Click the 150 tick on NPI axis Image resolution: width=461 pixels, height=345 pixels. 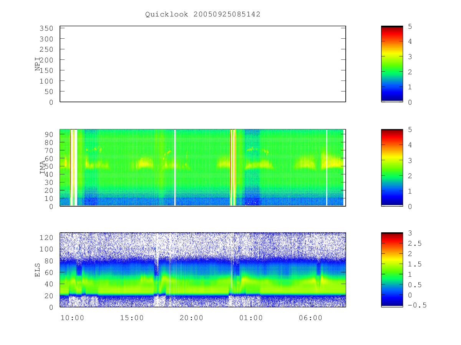click(46, 71)
